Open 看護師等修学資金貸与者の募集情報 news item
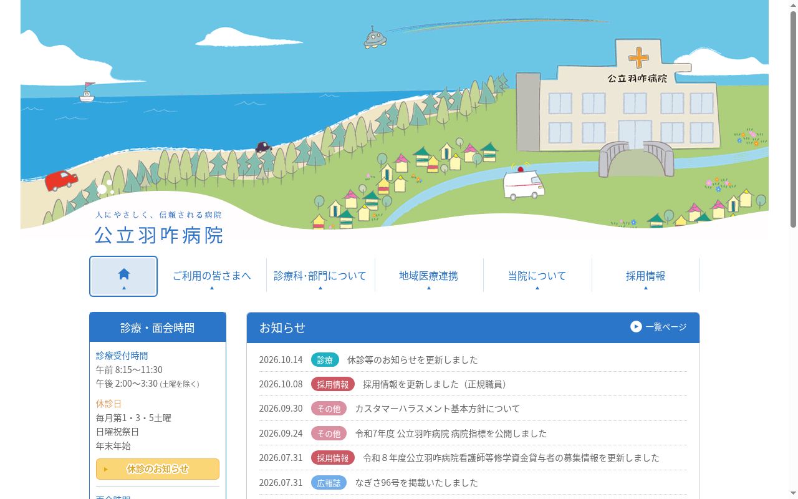The width and height of the screenshot is (798, 499). pyautogui.click(x=511, y=458)
